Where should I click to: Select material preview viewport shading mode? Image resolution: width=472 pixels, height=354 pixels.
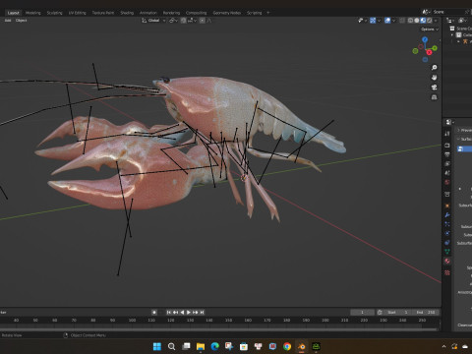[423, 21]
